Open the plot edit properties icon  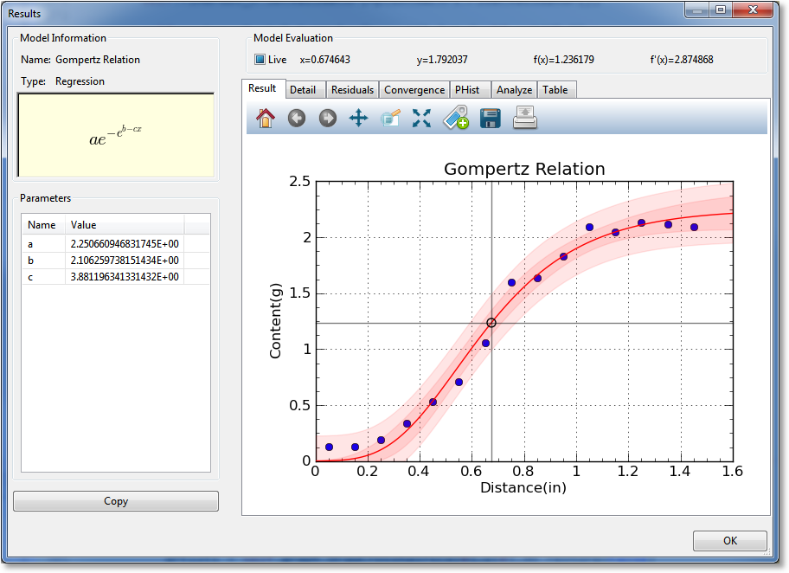pos(390,119)
